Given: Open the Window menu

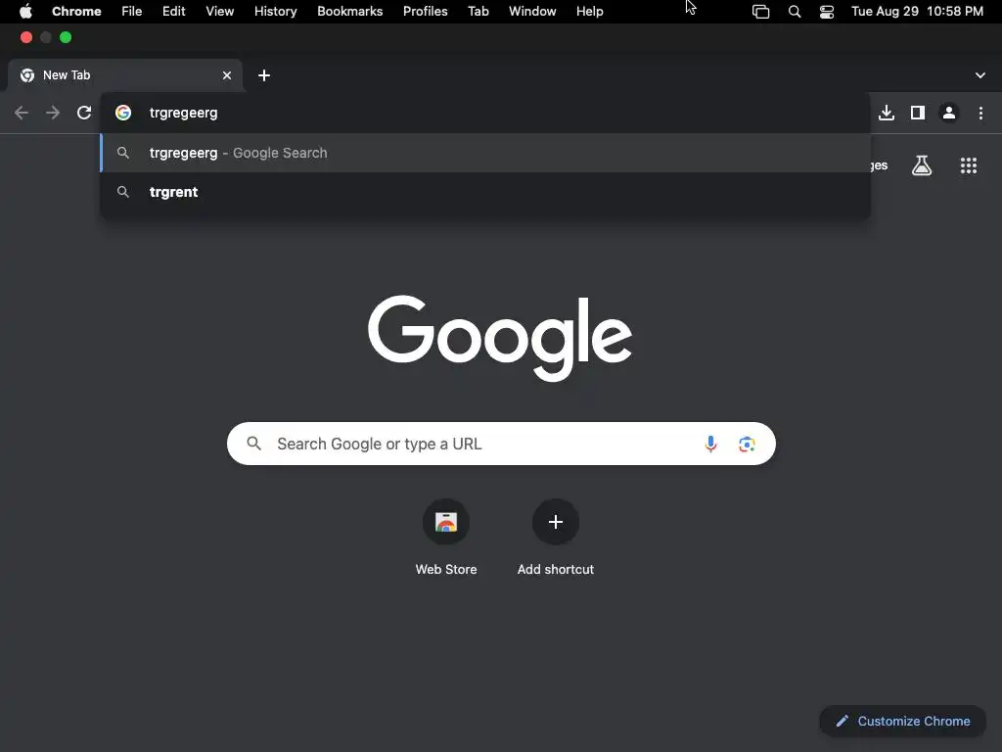Looking at the screenshot, I should (x=532, y=12).
